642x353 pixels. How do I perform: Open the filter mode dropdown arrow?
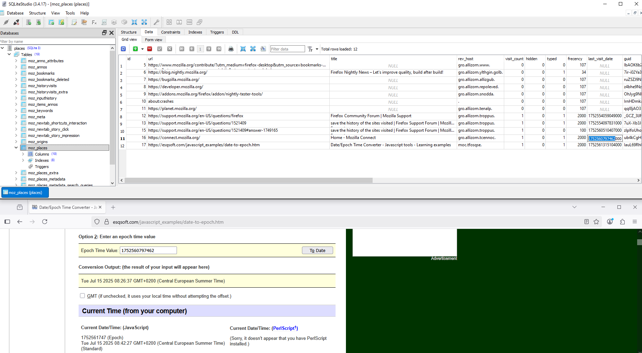click(317, 49)
